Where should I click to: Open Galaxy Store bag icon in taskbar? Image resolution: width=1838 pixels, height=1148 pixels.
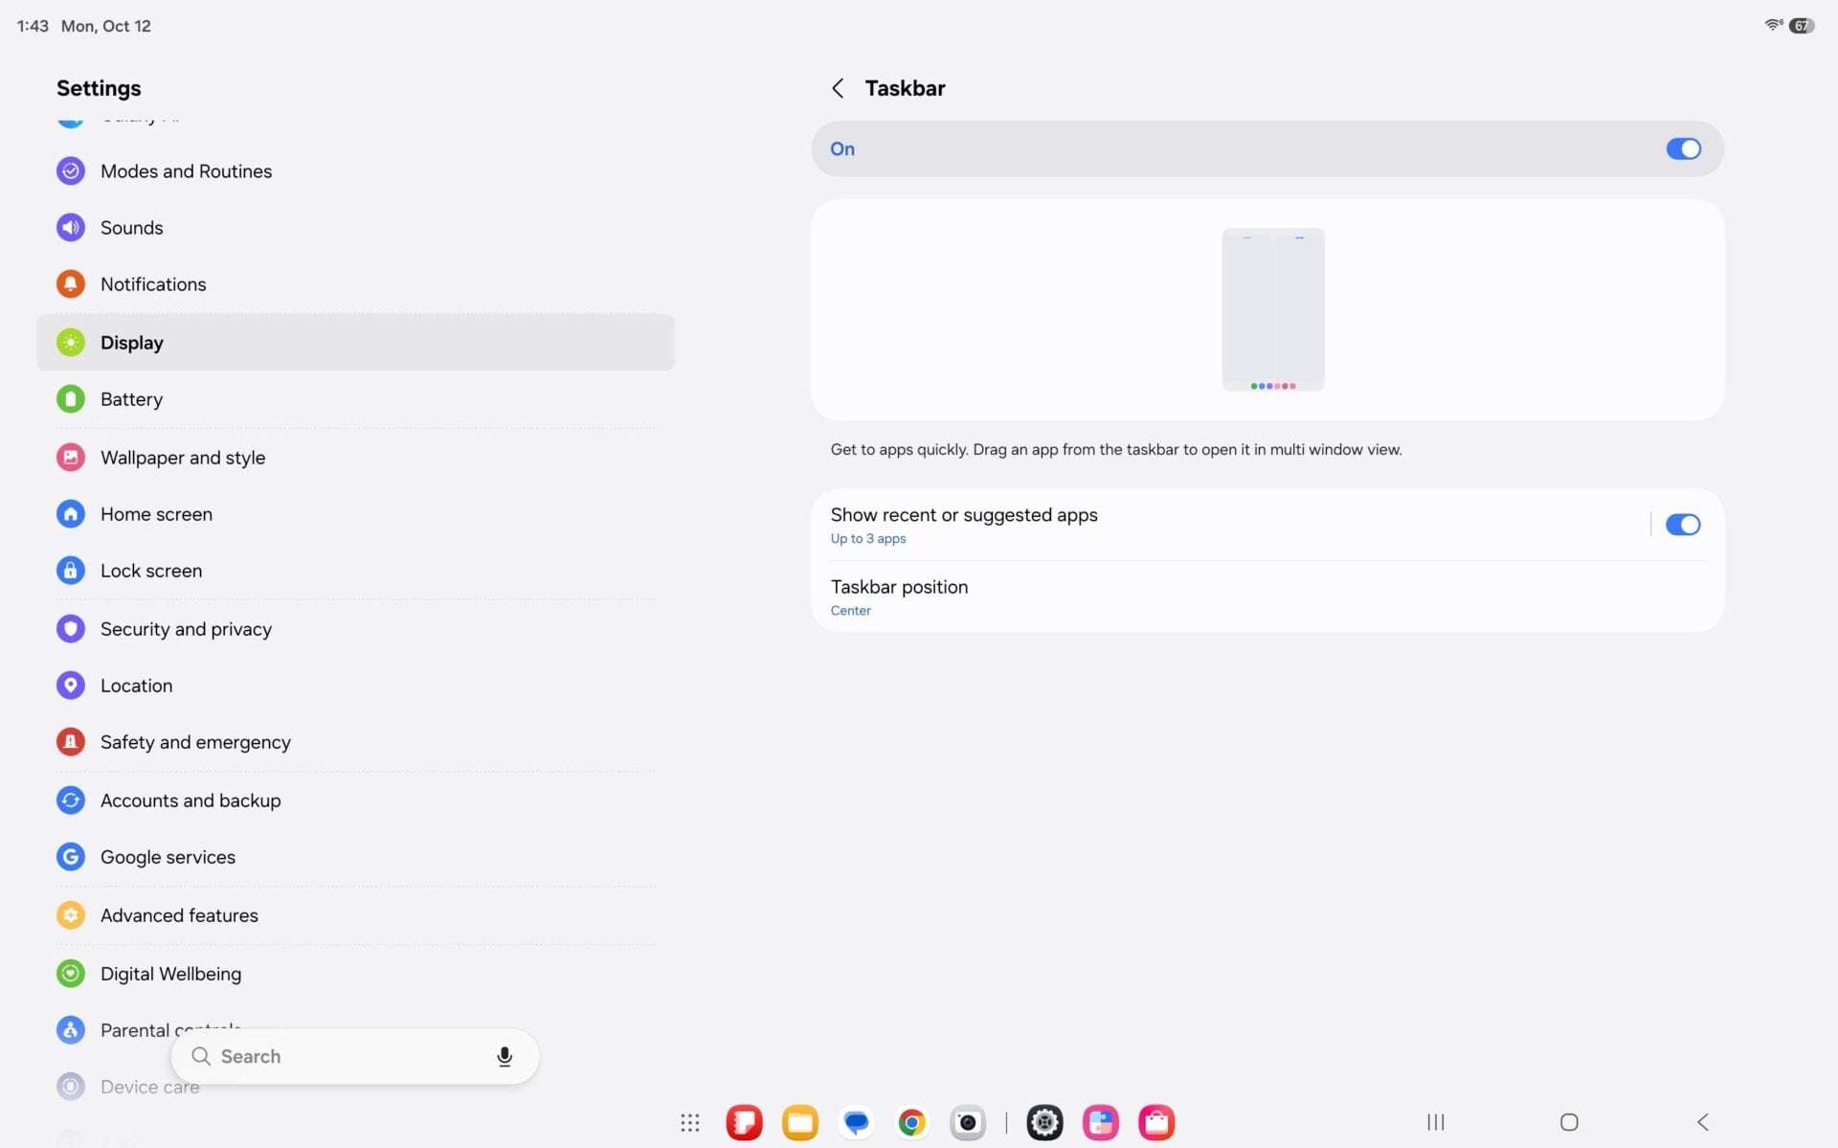click(1156, 1122)
